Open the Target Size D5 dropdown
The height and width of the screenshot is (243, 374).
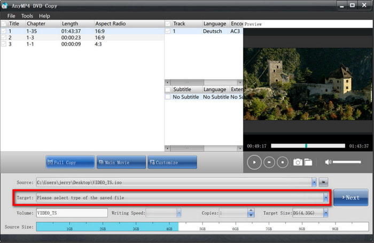point(325,213)
